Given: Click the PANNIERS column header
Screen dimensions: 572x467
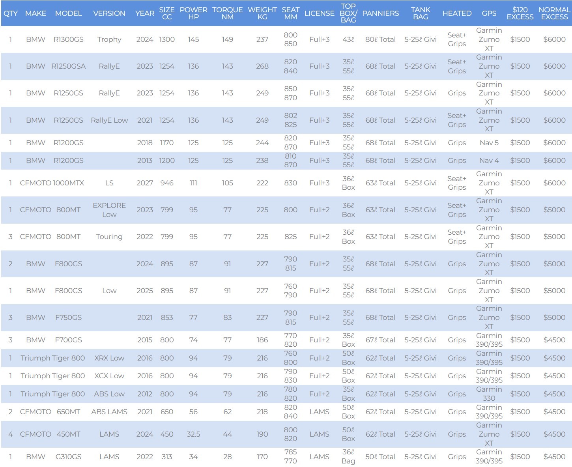Looking at the screenshot, I should [x=381, y=13].
